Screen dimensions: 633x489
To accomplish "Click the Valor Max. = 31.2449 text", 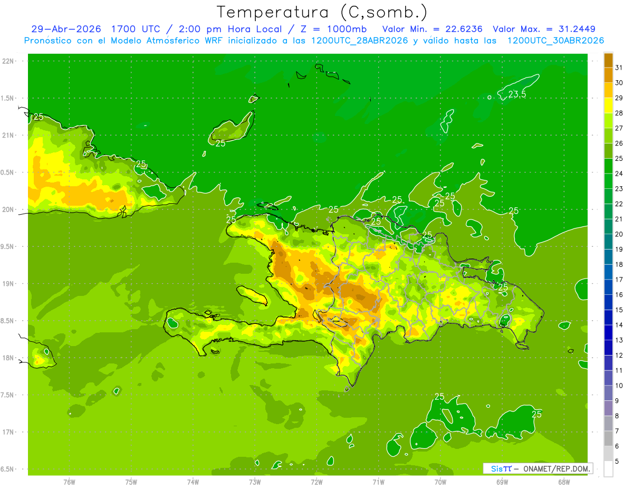I will coord(544,29).
